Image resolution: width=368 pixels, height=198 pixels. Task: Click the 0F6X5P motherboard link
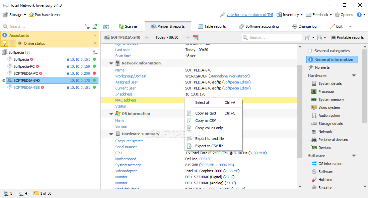[x=205, y=159]
